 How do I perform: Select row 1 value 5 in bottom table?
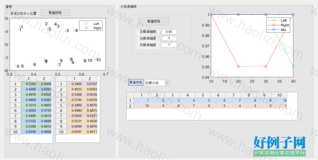tap(203, 100)
